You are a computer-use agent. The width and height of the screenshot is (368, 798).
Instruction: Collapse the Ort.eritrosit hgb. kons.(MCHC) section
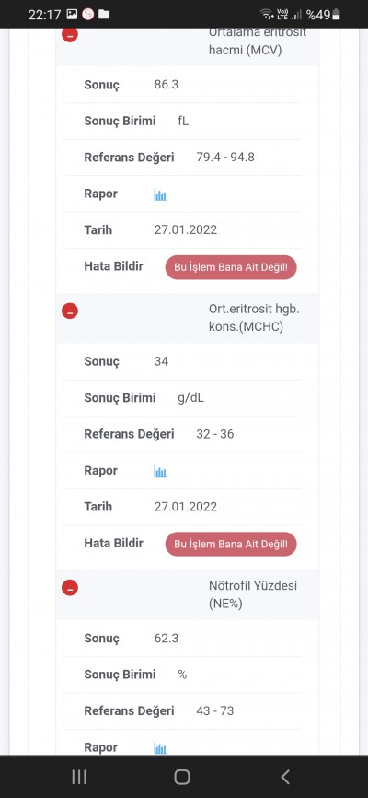tap(70, 311)
